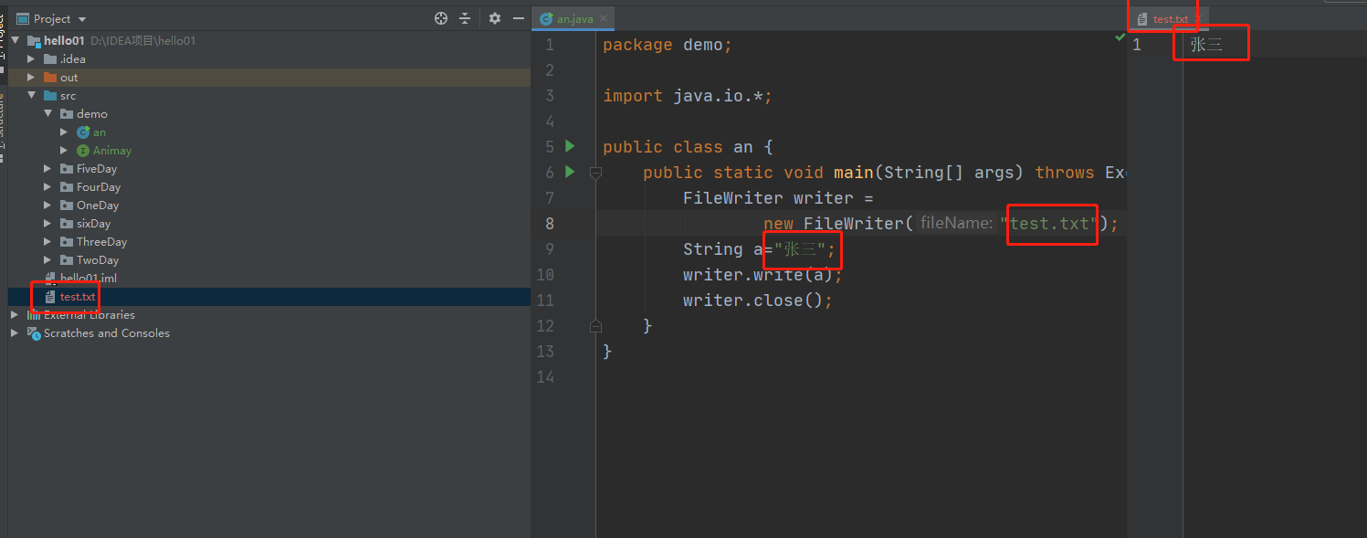
Task: Click the fileName: parameter hint
Action: (x=956, y=224)
